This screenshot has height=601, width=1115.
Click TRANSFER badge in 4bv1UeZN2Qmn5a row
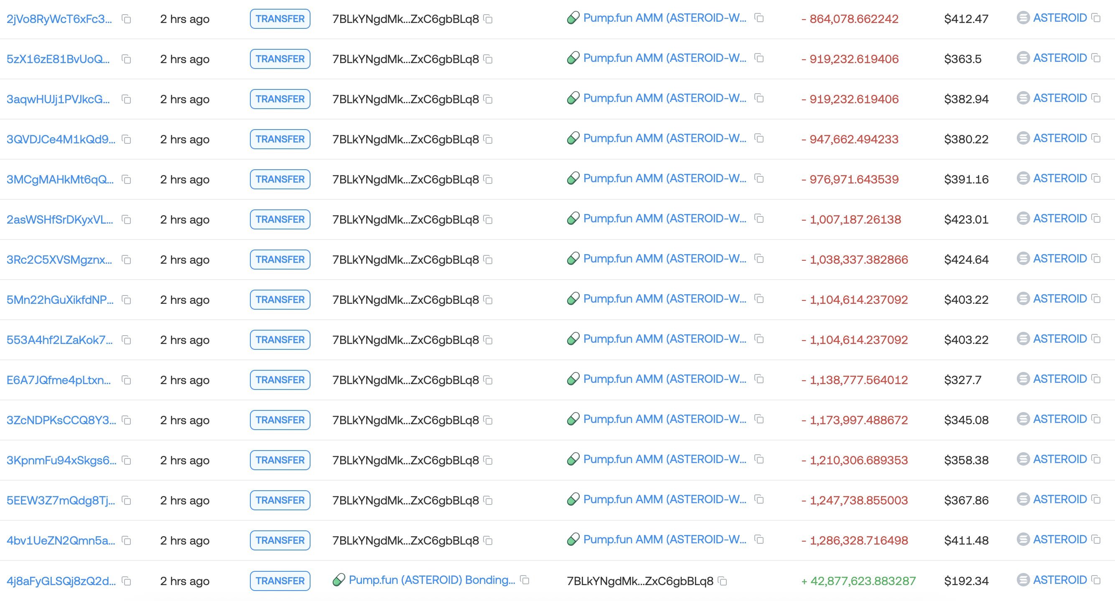click(x=280, y=540)
